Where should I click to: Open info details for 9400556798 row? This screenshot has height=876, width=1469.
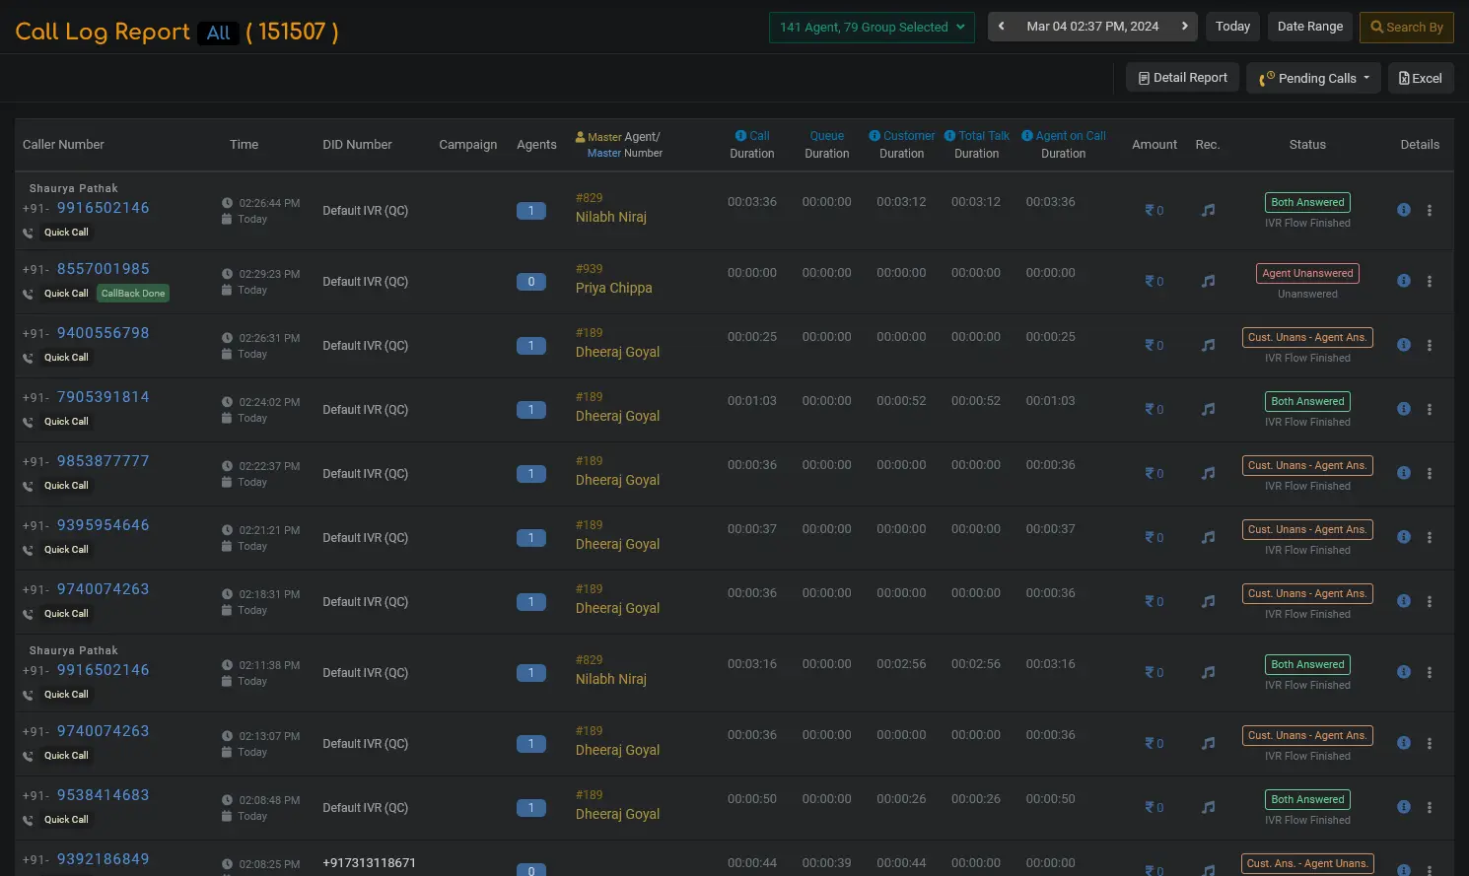(1404, 345)
